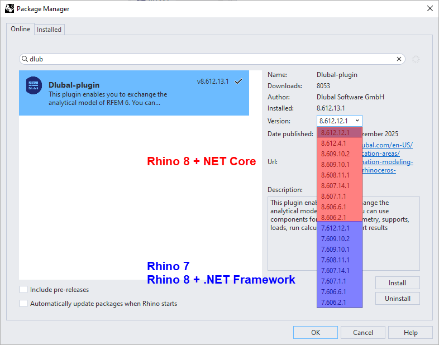439x345 pixels.
Task: Choose version 8.609.10.2 from list
Action: (x=340, y=154)
